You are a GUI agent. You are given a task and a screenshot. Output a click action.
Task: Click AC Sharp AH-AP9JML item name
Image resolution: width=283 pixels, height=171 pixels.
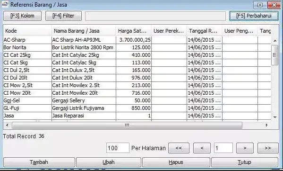pos(77,40)
